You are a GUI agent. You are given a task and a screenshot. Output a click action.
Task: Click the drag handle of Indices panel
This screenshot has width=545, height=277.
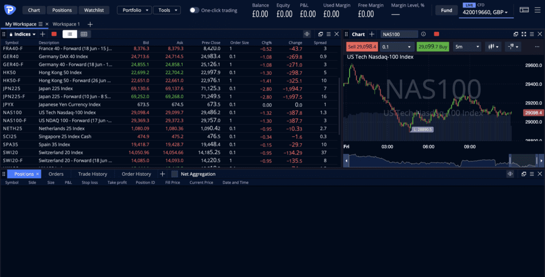coord(4,34)
